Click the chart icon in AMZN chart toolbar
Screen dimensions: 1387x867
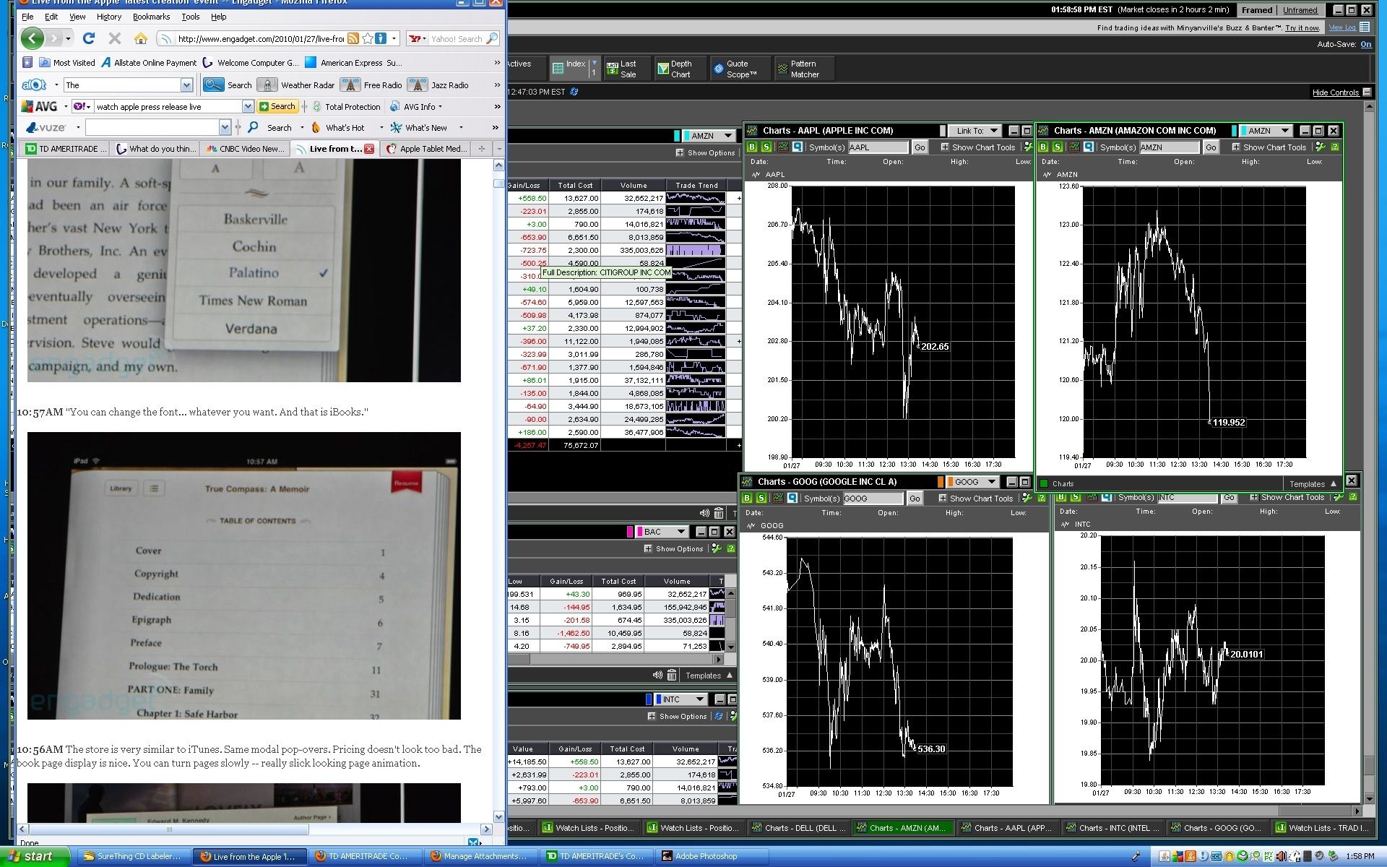click(x=1073, y=147)
